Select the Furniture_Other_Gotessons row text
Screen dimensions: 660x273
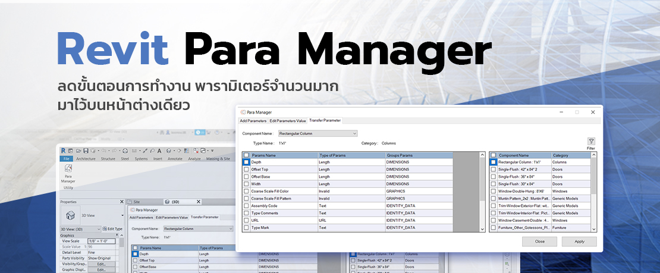(x=523, y=227)
